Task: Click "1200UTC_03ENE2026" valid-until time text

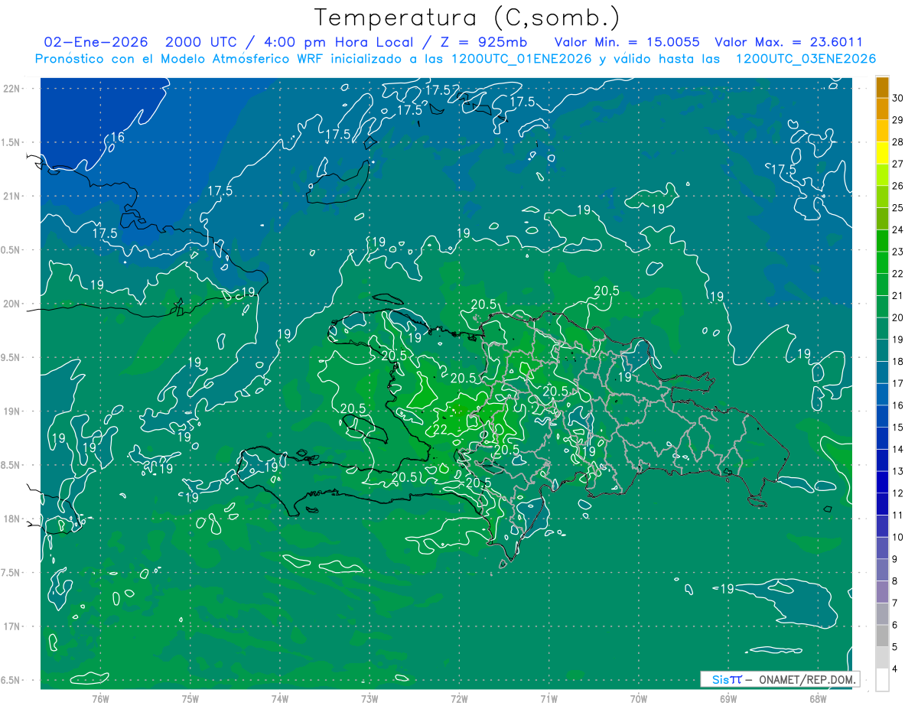Action: (x=806, y=59)
